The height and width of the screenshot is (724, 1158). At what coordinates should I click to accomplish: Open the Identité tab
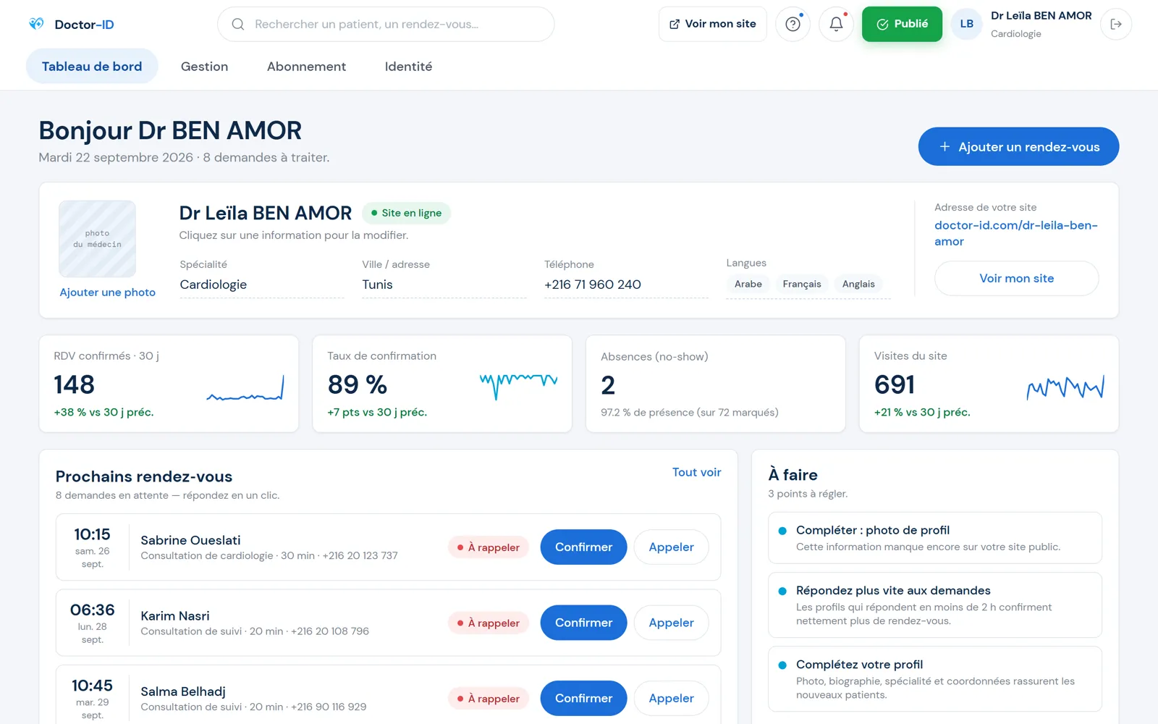(408, 66)
